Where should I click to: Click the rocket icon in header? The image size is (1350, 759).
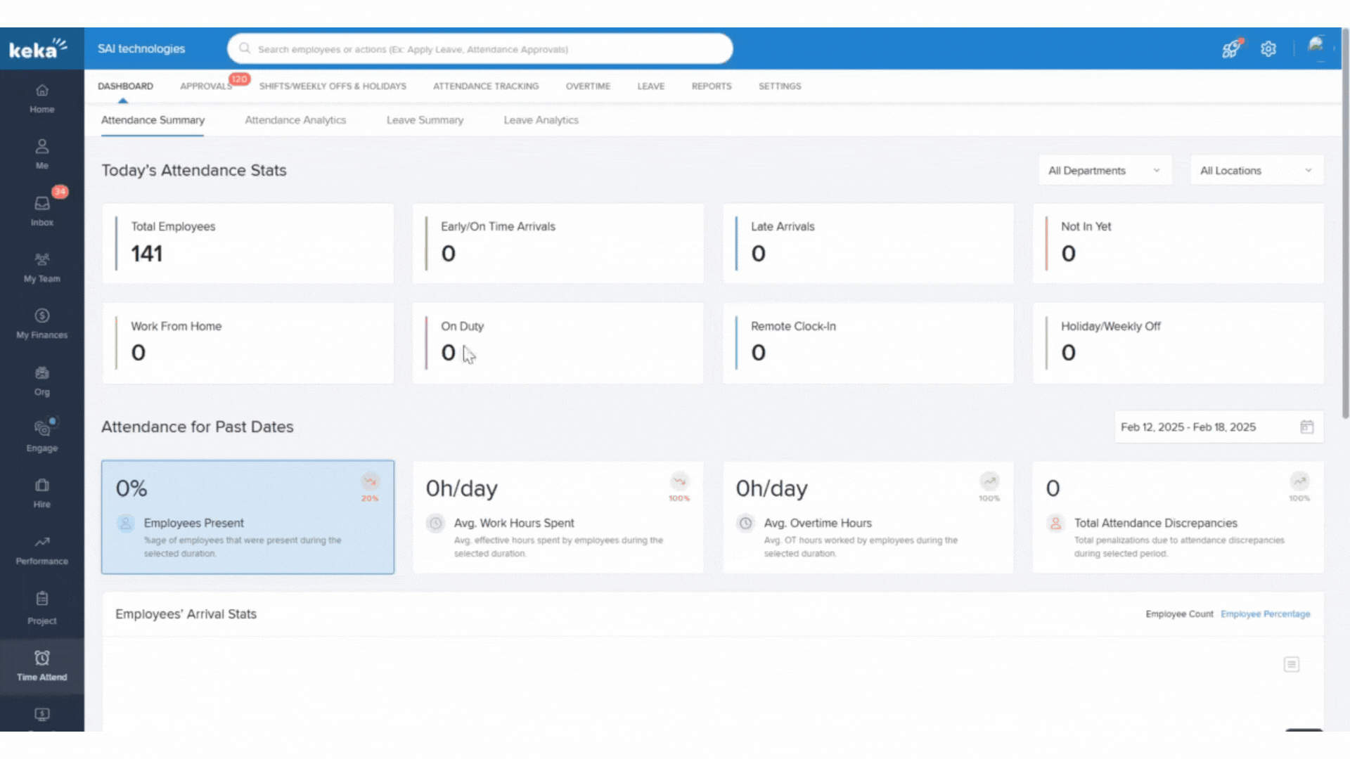click(x=1230, y=49)
